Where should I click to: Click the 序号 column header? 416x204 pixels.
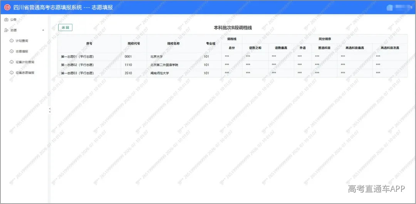(89, 43)
